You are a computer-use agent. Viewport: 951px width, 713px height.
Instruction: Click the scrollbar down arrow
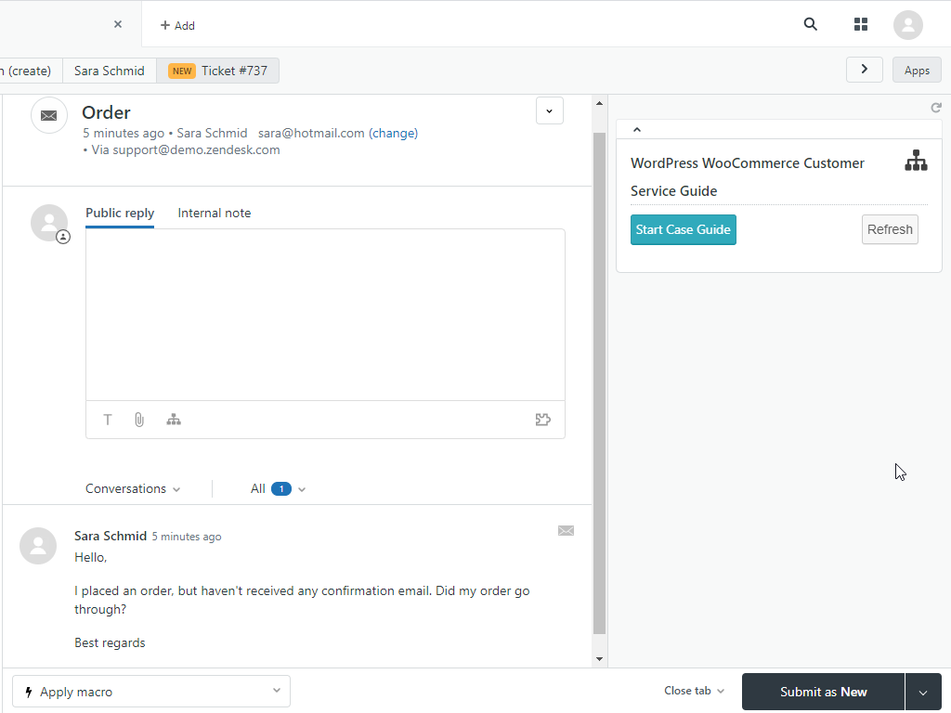point(599,659)
